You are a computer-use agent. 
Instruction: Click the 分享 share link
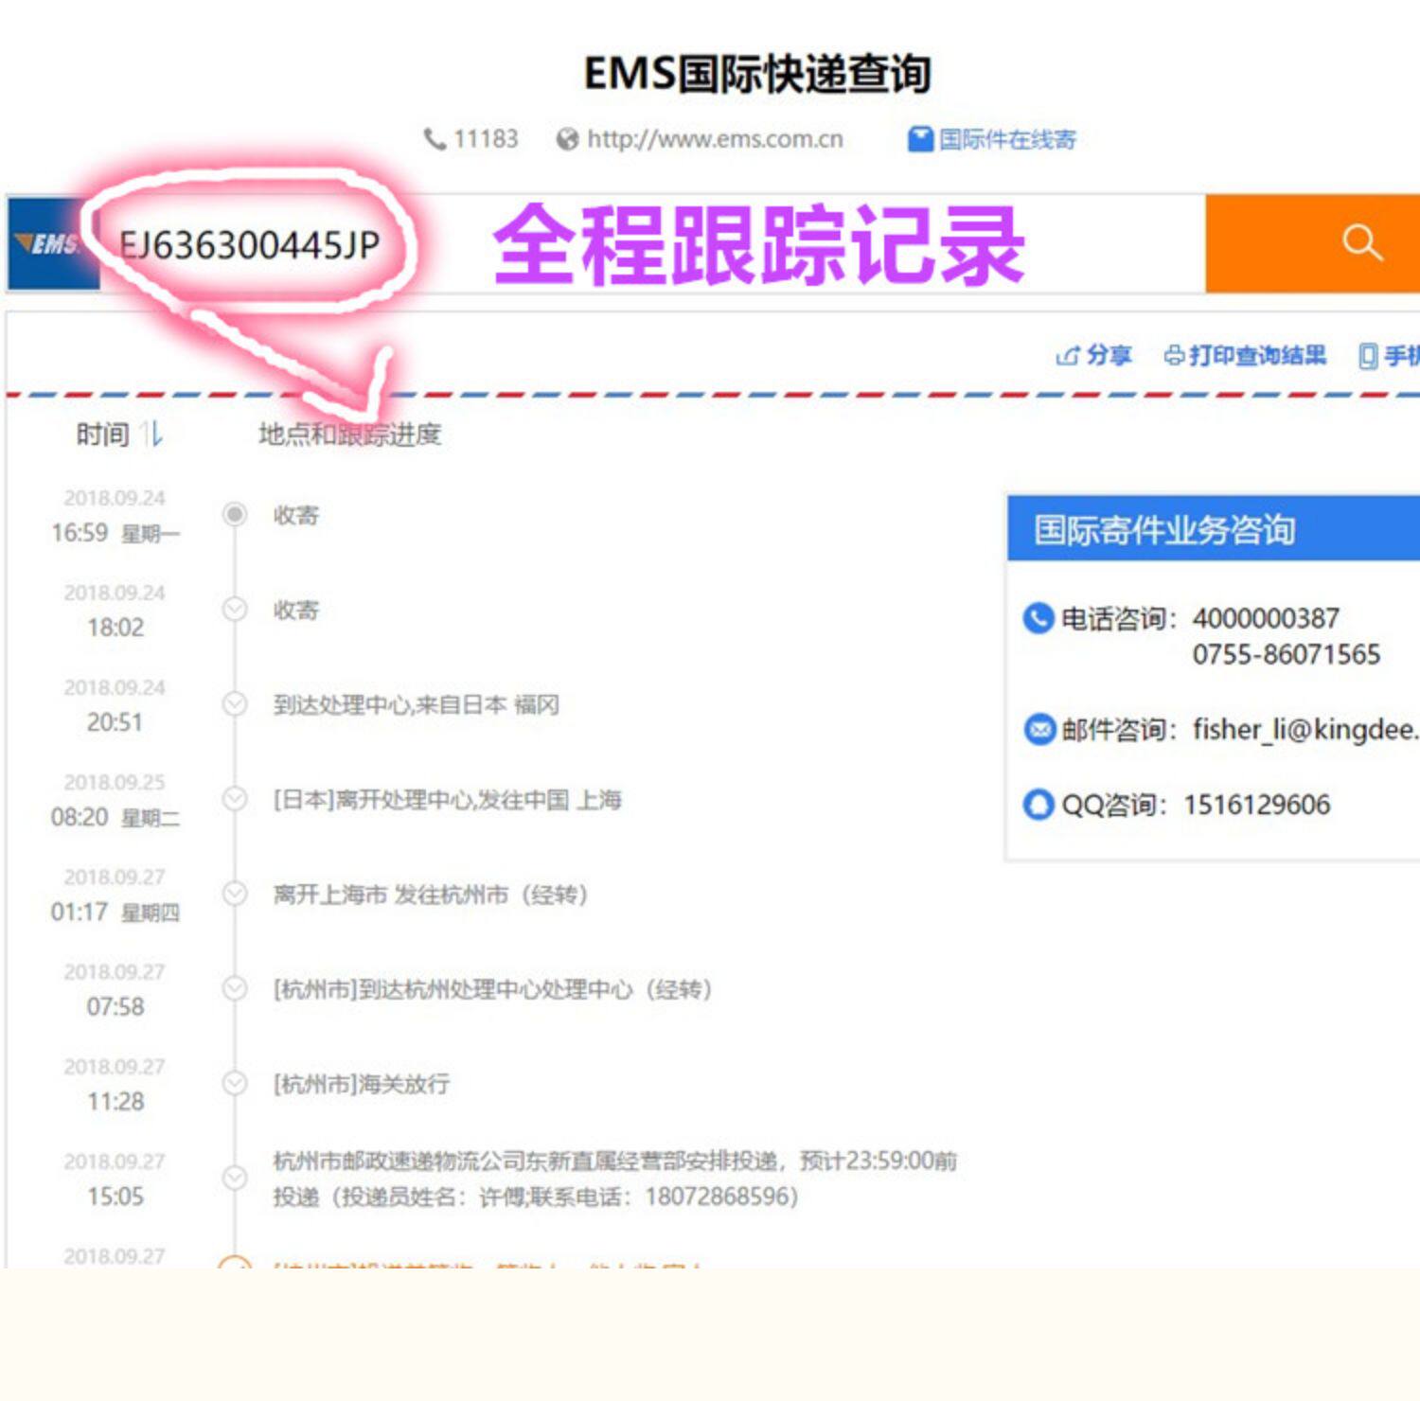tap(1109, 356)
